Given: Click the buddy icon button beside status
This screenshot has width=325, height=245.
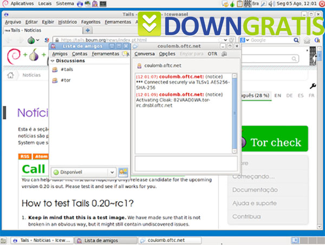Looking at the screenshot, I should click(x=123, y=172).
